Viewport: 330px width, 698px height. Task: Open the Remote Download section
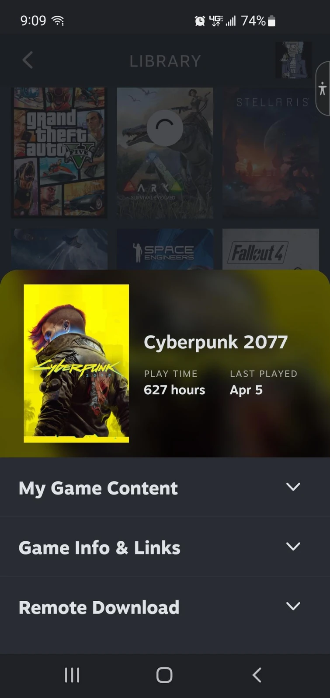pyautogui.click(x=165, y=607)
